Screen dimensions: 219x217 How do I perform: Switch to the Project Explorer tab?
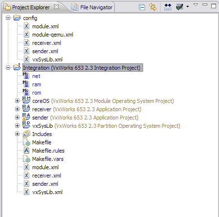(x=31, y=7)
